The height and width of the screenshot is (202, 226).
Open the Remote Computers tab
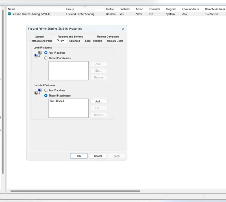point(108,37)
